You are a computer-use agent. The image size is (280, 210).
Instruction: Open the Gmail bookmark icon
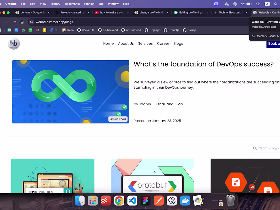click(x=37, y=30)
